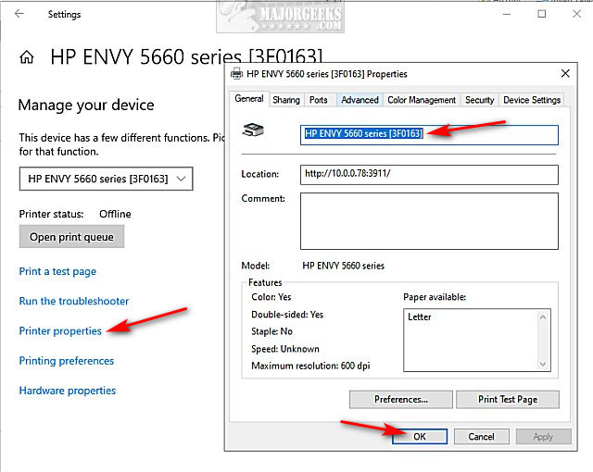Image resolution: width=593 pixels, height=472 pixels.
Task: Click the Location input field
Action: 429,174
